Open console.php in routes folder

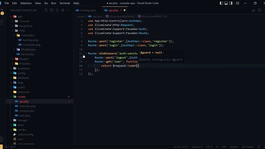27,111
